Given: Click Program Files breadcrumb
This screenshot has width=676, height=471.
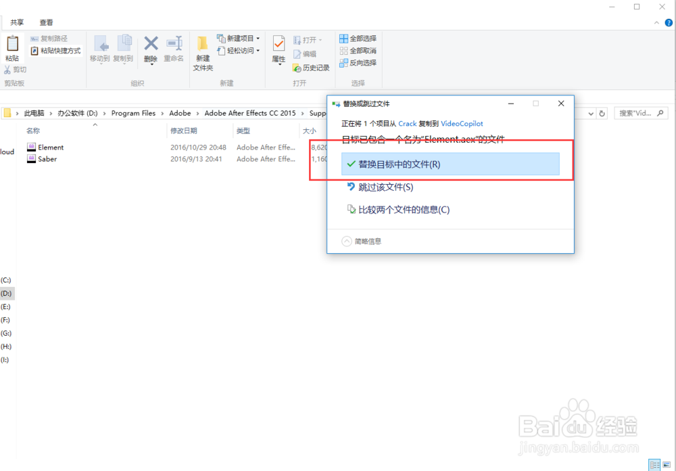Looking at the screenshot, I should [133, 113].
